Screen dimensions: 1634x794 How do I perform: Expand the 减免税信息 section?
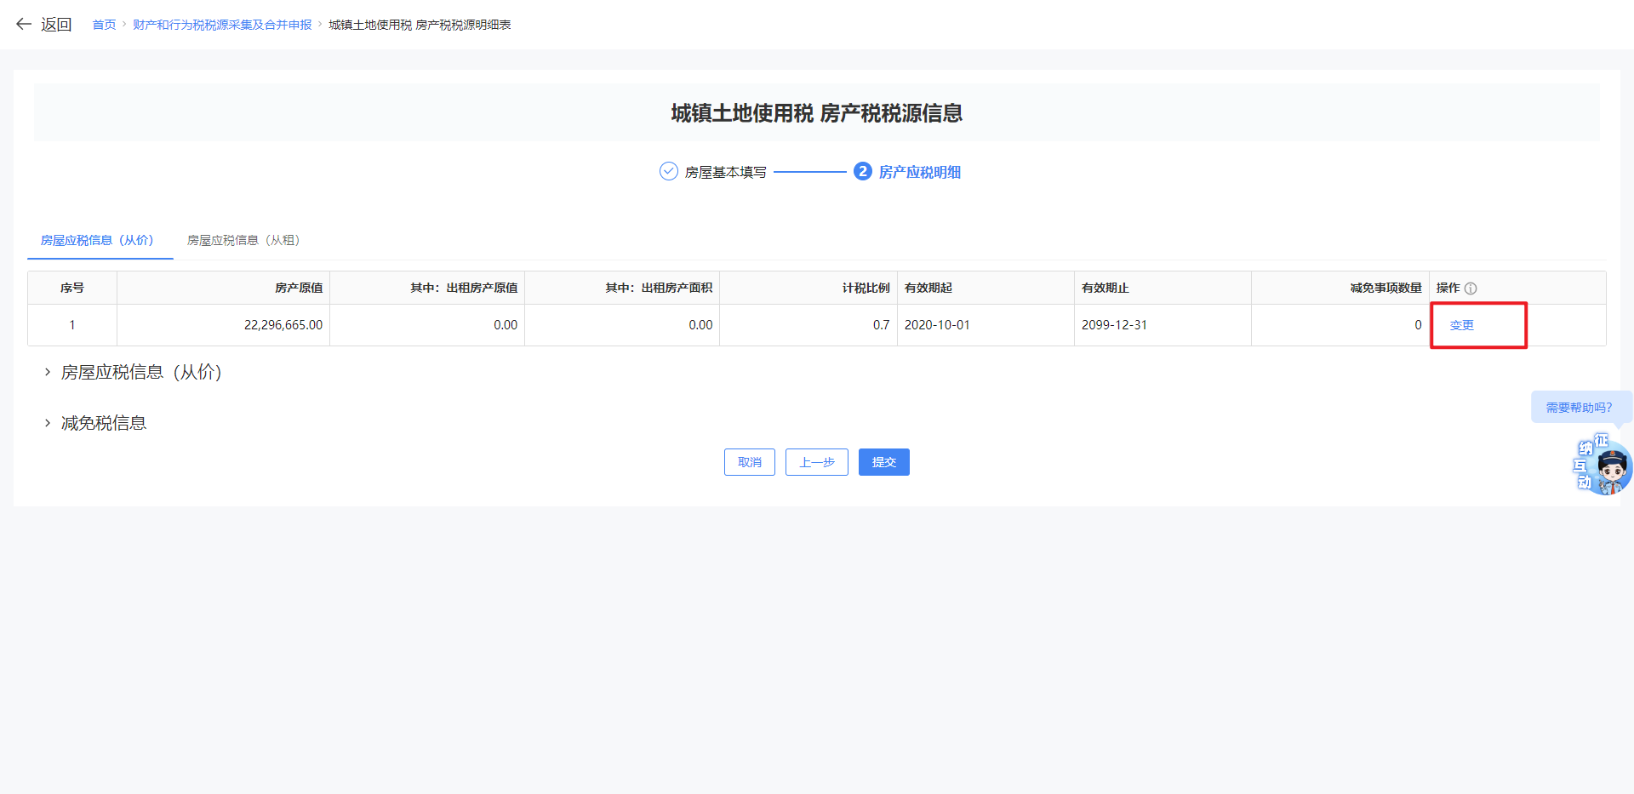[48, 424]
